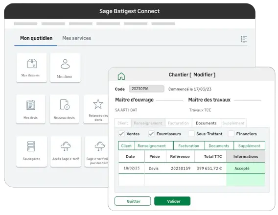Click the Commencé le 17/03/23 text
The width and height of the screenshot is (278, 215).
[x=190, y=89]
